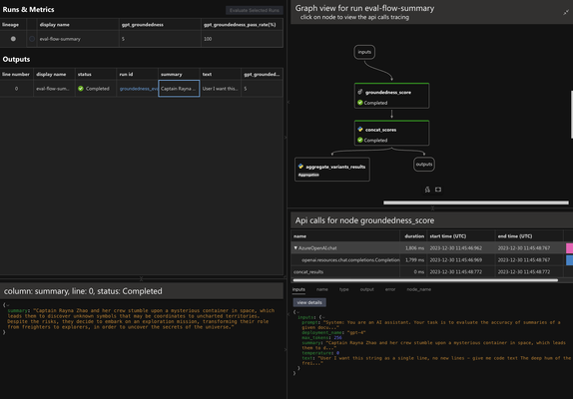Click the eval-flow-sum... display name in Outputs
This screenshot has height=399, width=573.
(53, 89)
